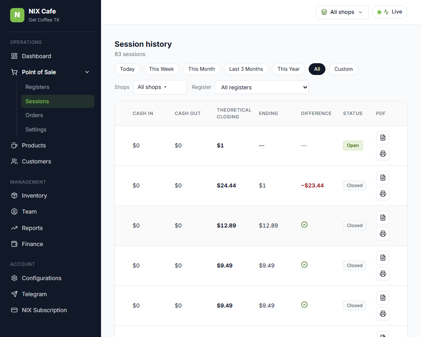Viewport: 421px width, 337px height.
Task: Filter sessions by Today
Action: (127, 69)
